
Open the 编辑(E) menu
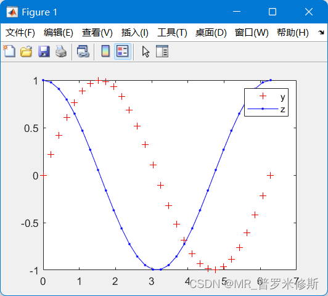(59, 33)
